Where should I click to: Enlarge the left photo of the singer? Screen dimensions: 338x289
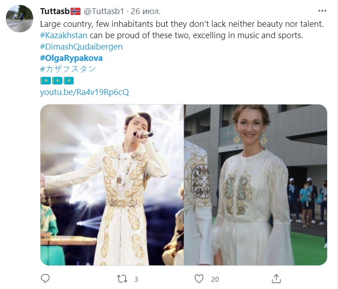tap(112, 185)
